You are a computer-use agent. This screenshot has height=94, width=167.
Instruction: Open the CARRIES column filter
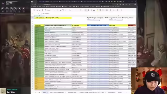[x=70, y=25]
